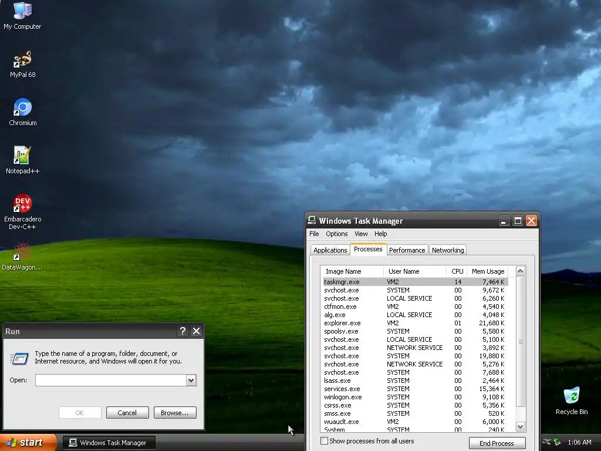Image resolution: width=601 pixels, height=451 pixels.
Task: Open Notepad++ desktop shortcut
Action: click(x=22, y=160)
